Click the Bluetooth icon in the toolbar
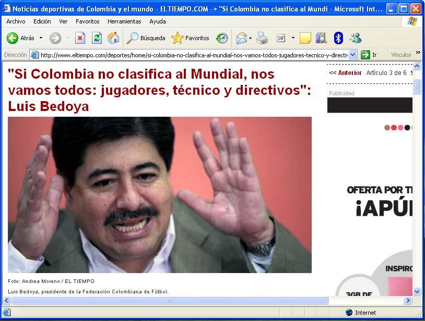 [338, 38]
